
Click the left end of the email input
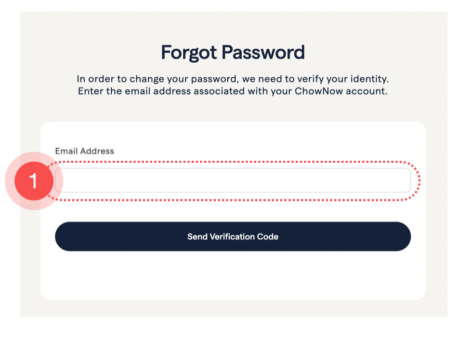click(x=62, y=180)
